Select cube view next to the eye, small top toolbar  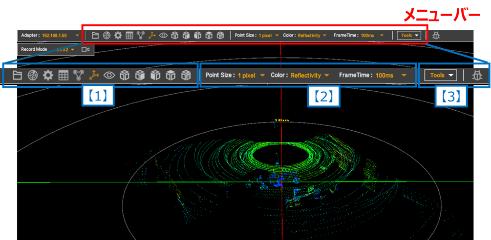(x=174, y=35)
